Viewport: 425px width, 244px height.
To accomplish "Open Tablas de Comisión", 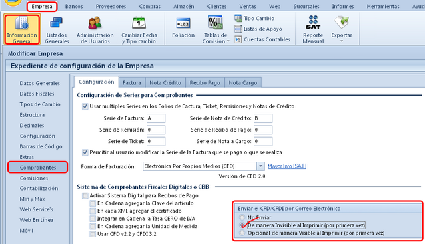I will pyautogui.click(x=215, y=30).
